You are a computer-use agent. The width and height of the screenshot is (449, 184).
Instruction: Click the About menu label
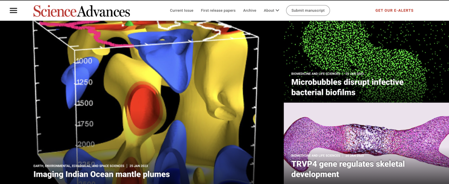click(269, 10)
